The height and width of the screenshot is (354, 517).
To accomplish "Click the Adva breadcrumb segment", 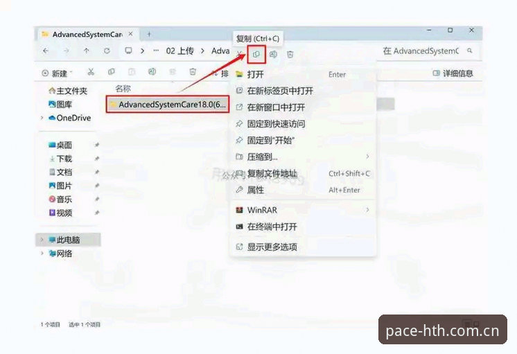I will coord(220,51).
